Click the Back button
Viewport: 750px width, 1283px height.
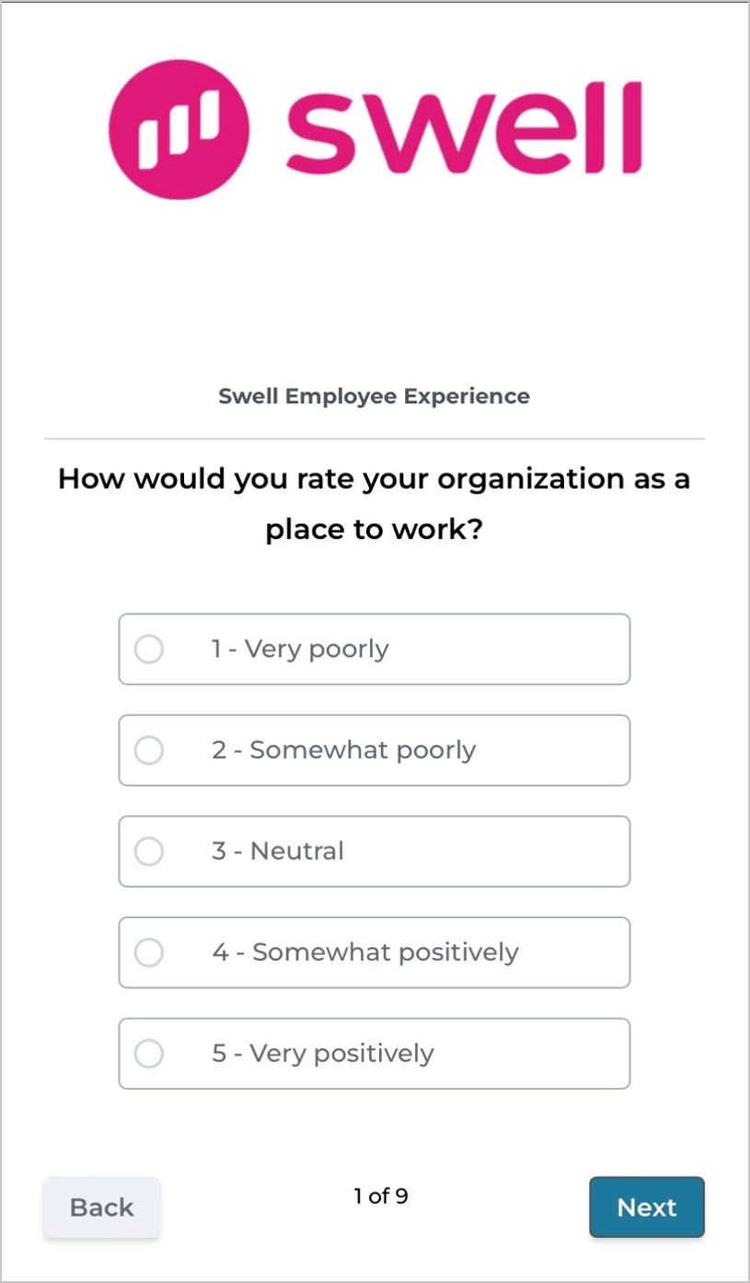tap(101, 1207)
